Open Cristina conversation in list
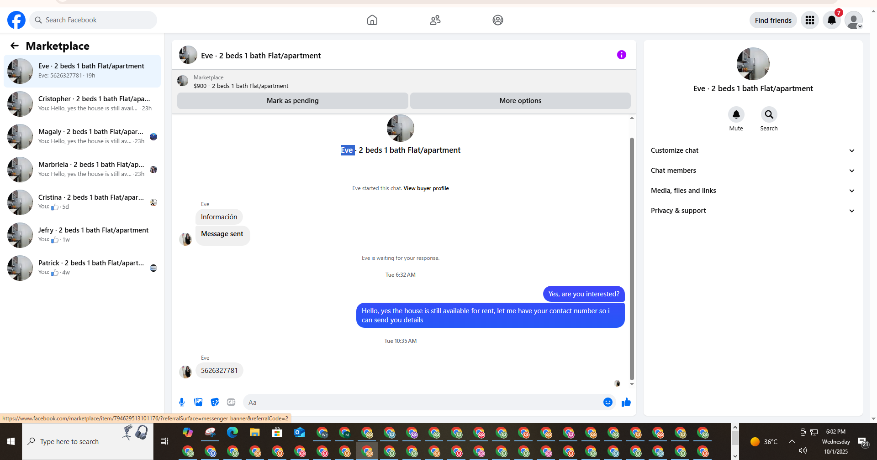The image size is (877, 460). click(82, 202)
